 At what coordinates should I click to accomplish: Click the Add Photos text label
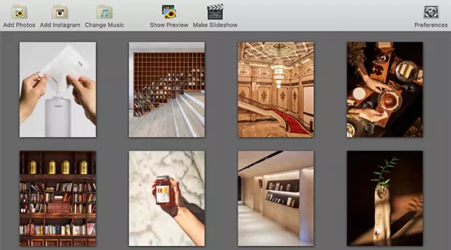coord(19,25)
